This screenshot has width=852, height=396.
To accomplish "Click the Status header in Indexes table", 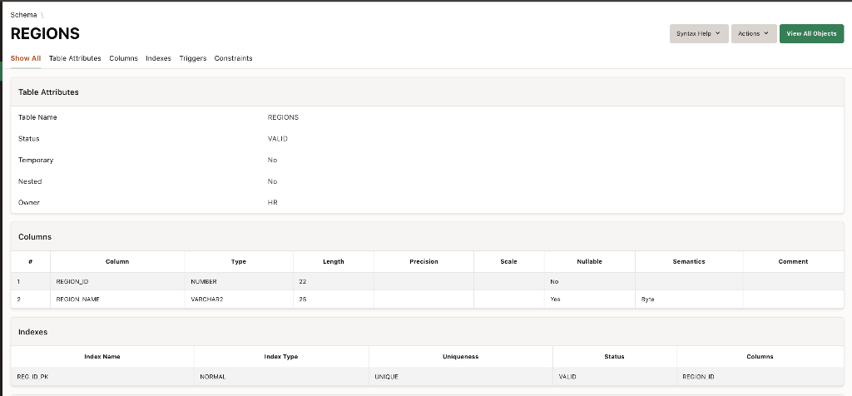I will 614,357.
